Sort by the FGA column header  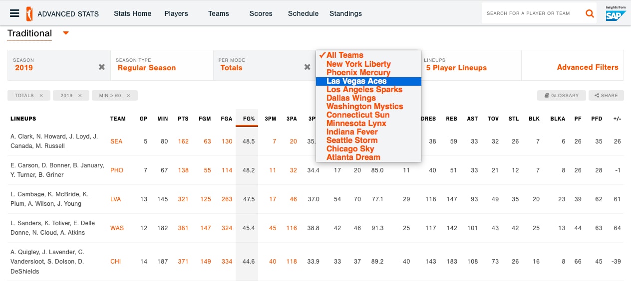coord(227,119)
